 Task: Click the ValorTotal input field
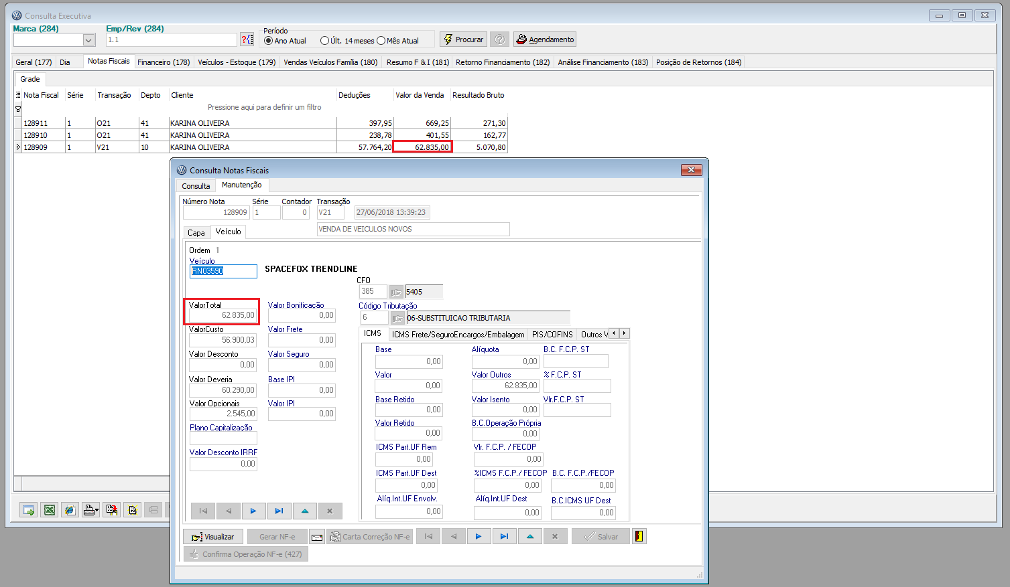click(223, 315)
